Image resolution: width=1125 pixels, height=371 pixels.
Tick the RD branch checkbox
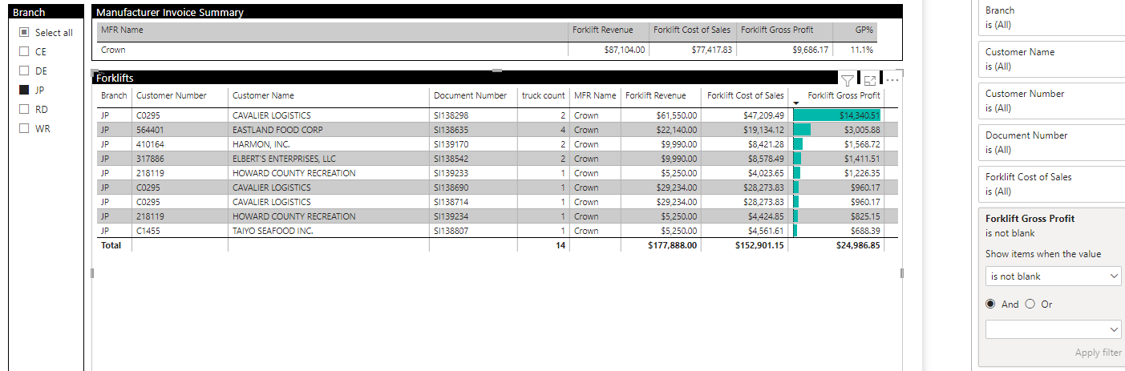[24, 110]
